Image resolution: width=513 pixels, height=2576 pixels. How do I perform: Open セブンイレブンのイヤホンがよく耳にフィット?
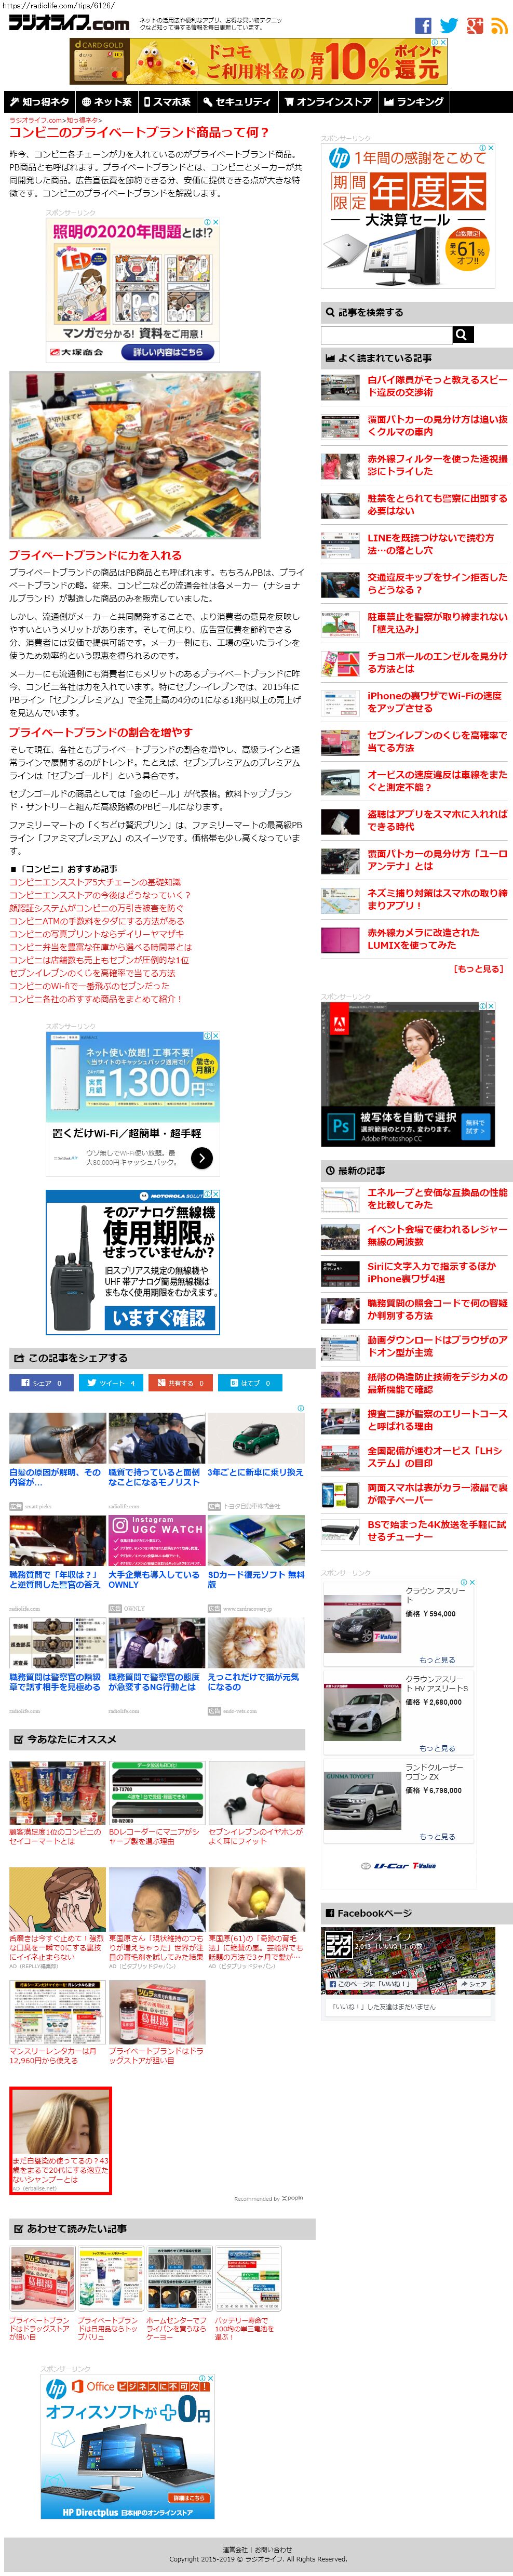pos(256,1804)
